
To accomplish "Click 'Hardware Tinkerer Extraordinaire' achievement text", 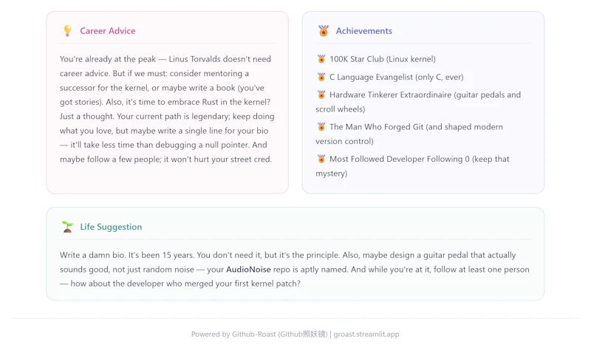I will tap(390, 95).
